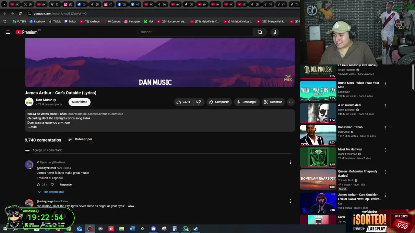This screenshot has height=233, width=415.
Task: Switch to the X (Twitter) browser tab
Action: pyautogui.click(x=28, y=5)
